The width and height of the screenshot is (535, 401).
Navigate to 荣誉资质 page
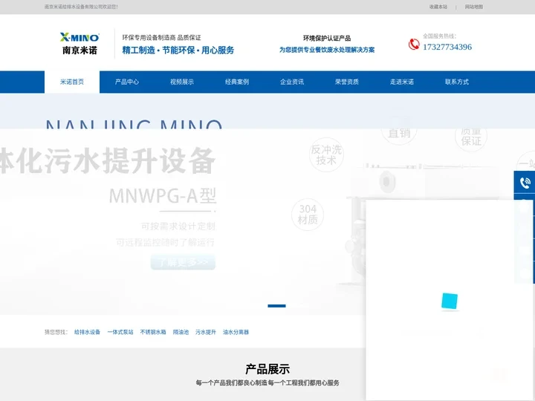point(347,82)
